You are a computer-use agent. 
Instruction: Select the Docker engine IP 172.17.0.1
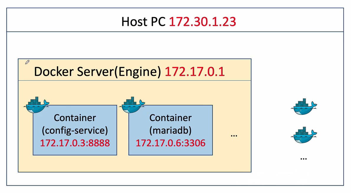pos(195,72)
